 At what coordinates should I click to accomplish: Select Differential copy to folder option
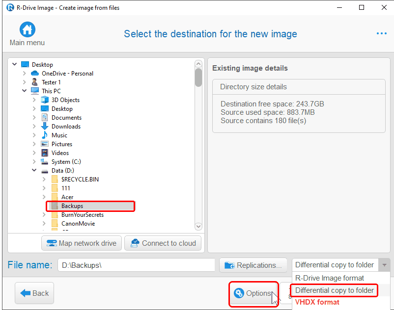335,290
